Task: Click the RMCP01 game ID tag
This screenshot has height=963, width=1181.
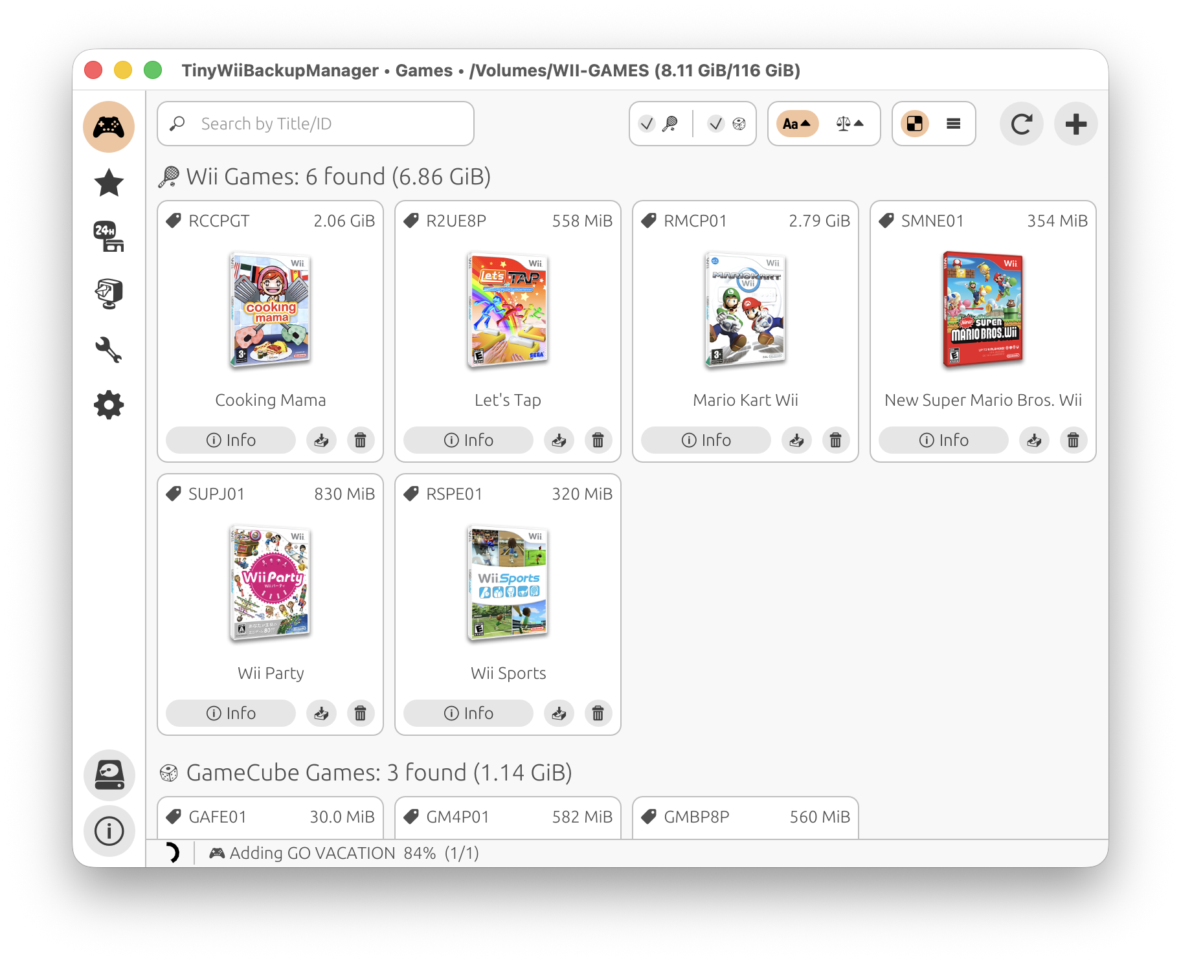Action: [x=684, y=221]
